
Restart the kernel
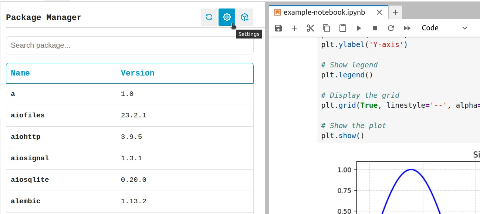[x=391, y=28]
